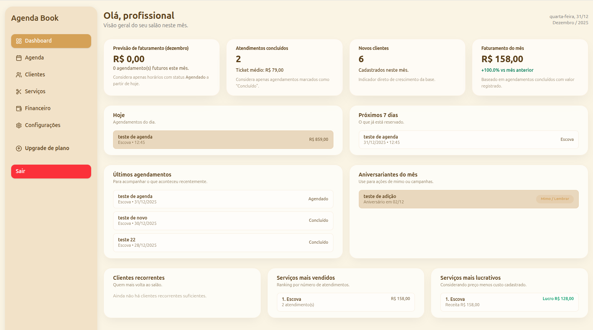This screenshot has height=330, width=593.
Task: Open the 'teste de agenda' appointment under Hoje
Action: [x=223, y=140]
